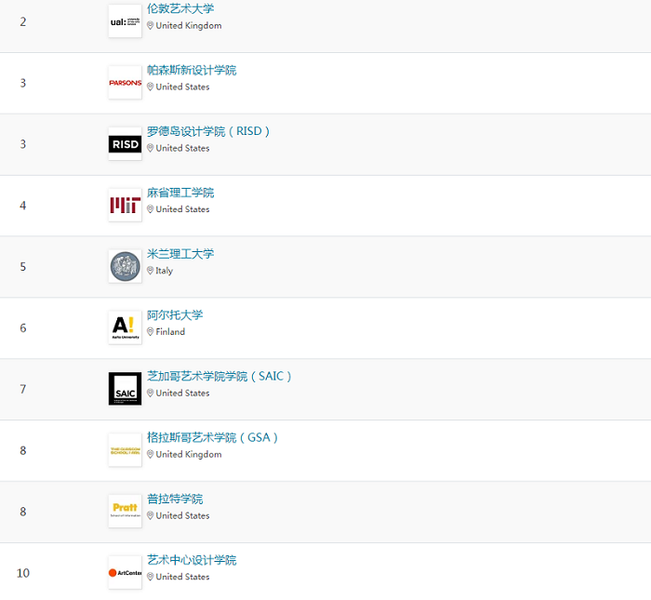Screen dimensions: 651x600
Task: Click the SAIC black square logo
Action: click(125, 389)
